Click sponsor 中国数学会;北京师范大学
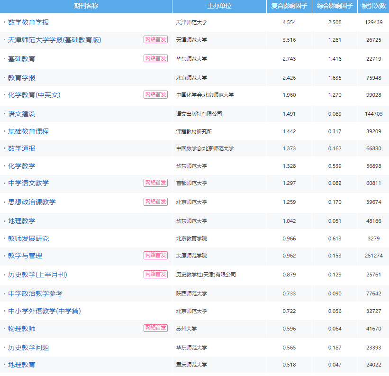Viewport: 389px width, 376px height. (x=205, y=149)
